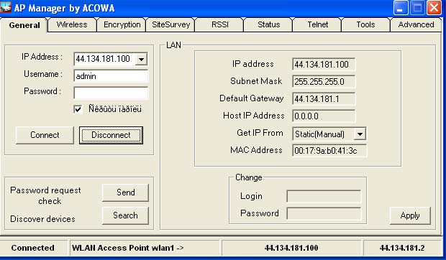Go to the Status tab
The height and width of the screenshot is (260, 446).
tap(268, 24)
